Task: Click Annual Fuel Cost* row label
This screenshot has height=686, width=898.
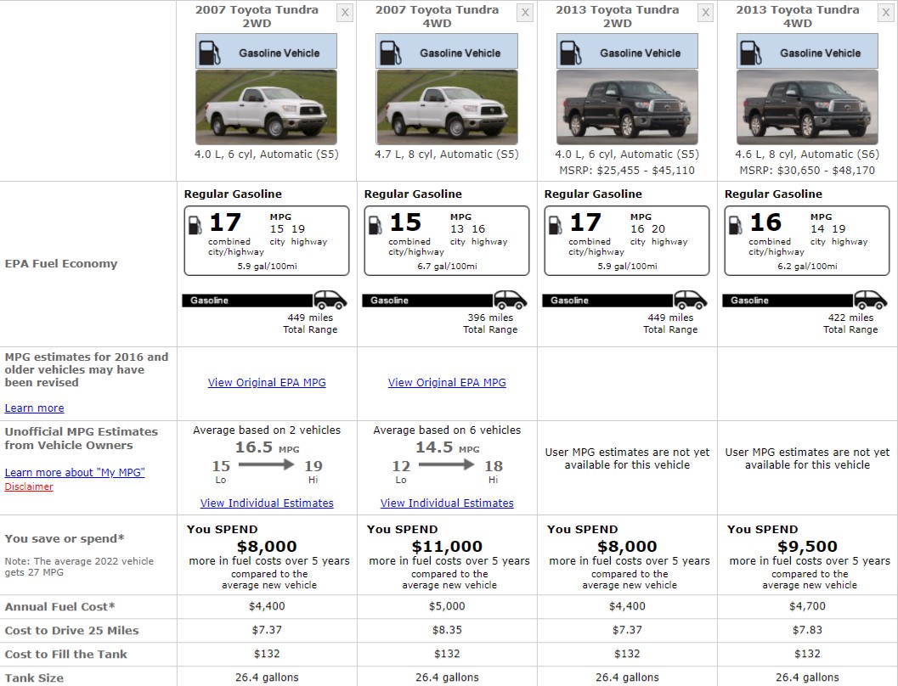Action: pos(59,606)
